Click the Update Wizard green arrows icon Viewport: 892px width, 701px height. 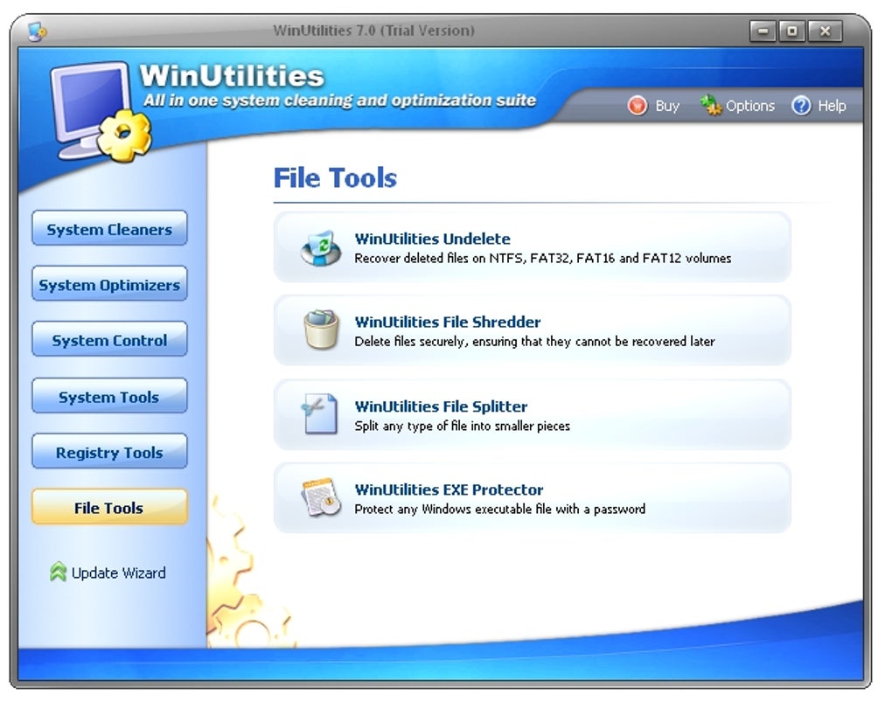pos(59,573)
